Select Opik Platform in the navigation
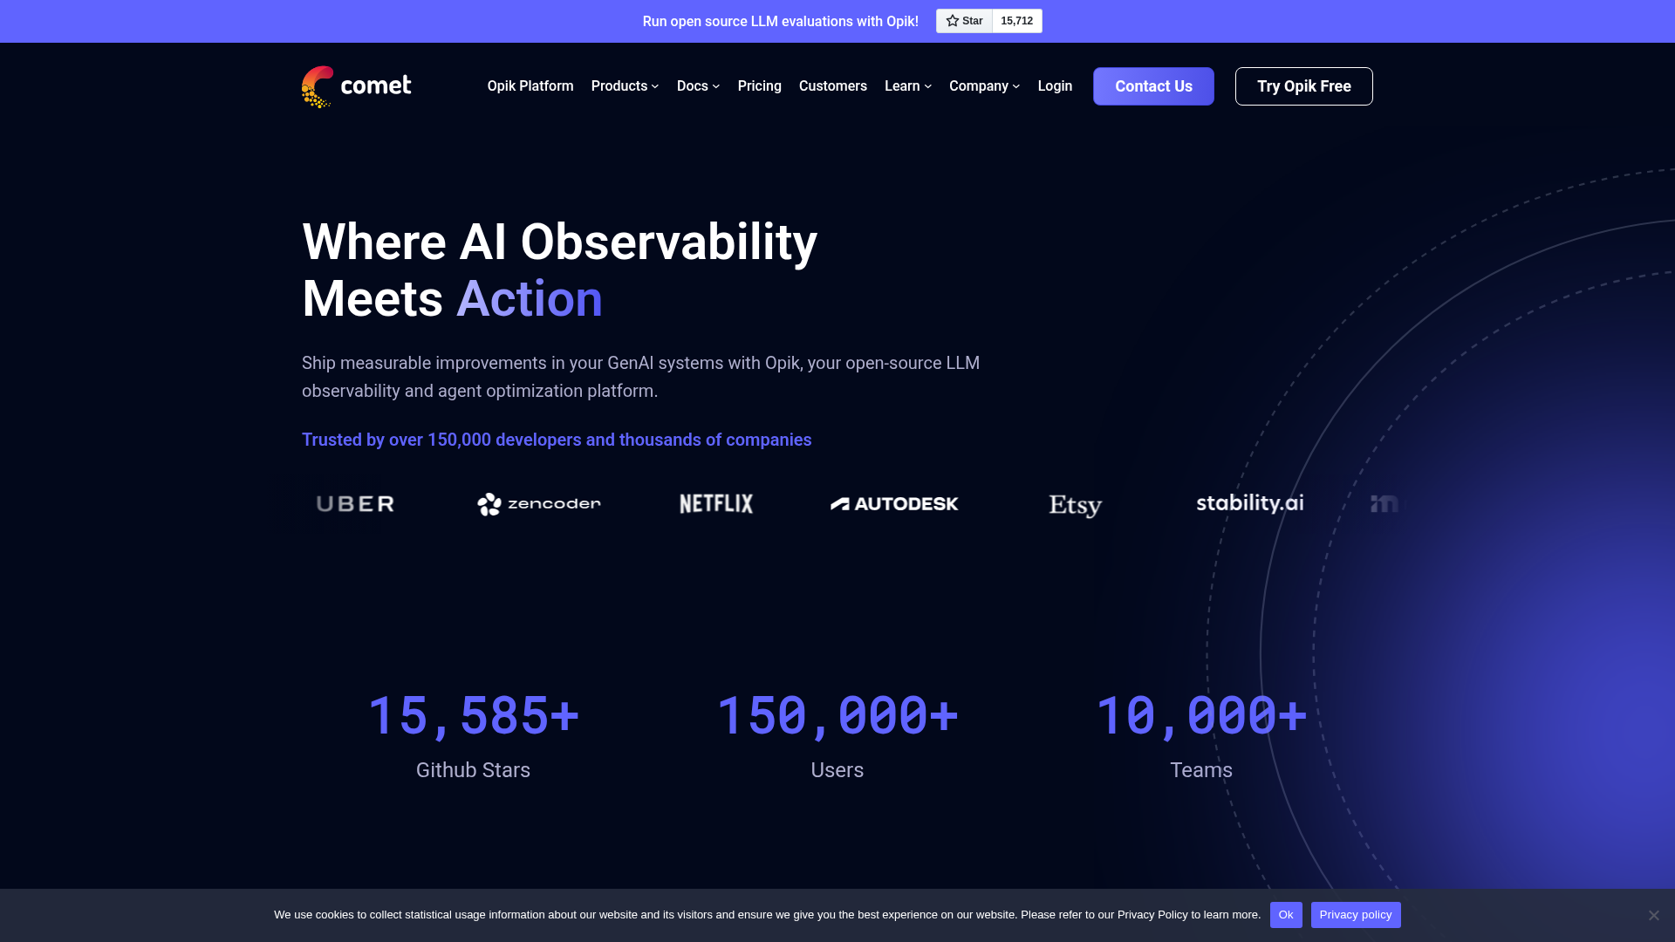This screenshot has width=1675, height=942. 530,85
